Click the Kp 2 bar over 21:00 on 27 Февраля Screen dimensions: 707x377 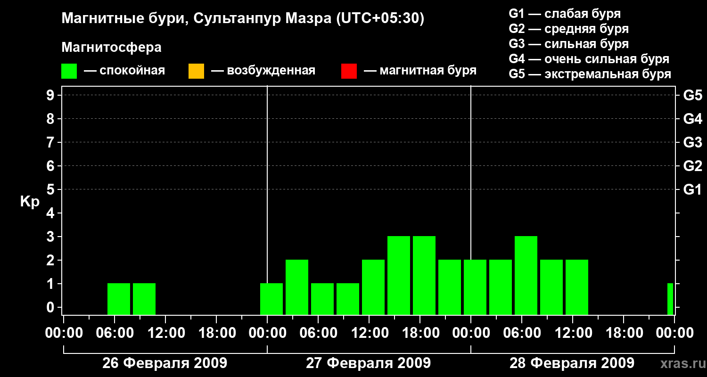450,287
